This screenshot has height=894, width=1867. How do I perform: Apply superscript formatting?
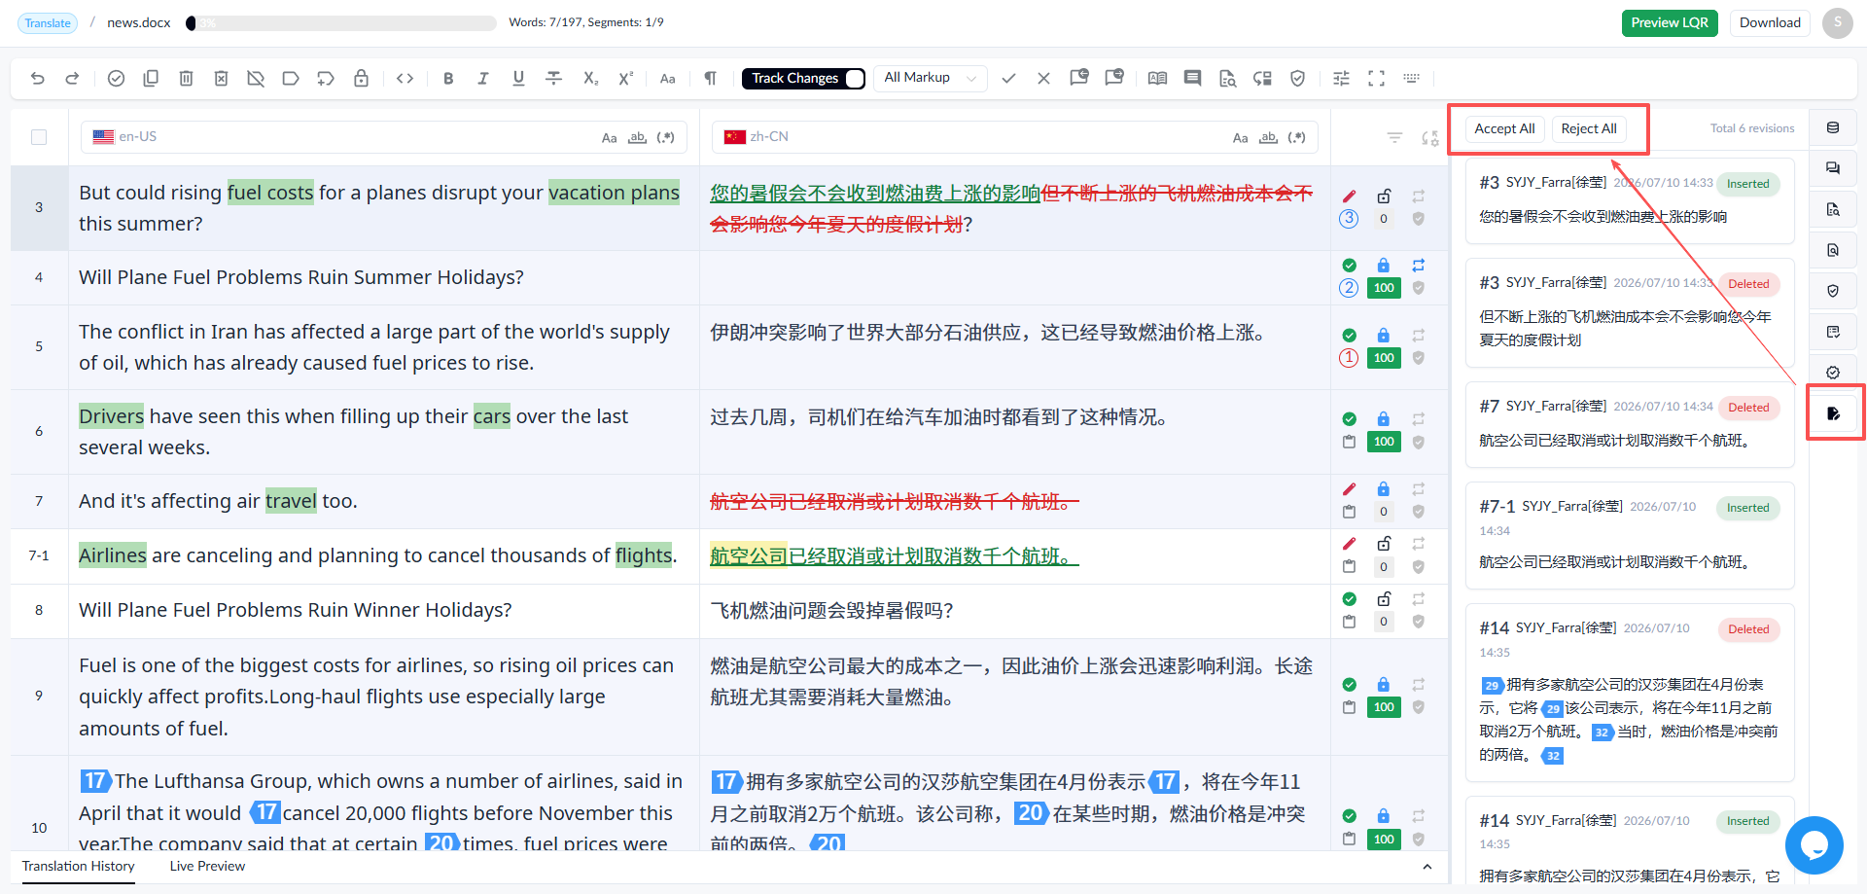(625, 79)
